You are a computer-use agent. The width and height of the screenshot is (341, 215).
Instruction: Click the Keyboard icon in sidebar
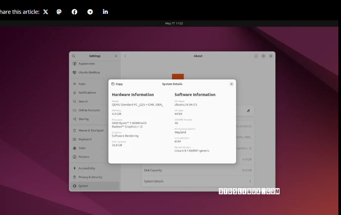(x=75, y=139)
